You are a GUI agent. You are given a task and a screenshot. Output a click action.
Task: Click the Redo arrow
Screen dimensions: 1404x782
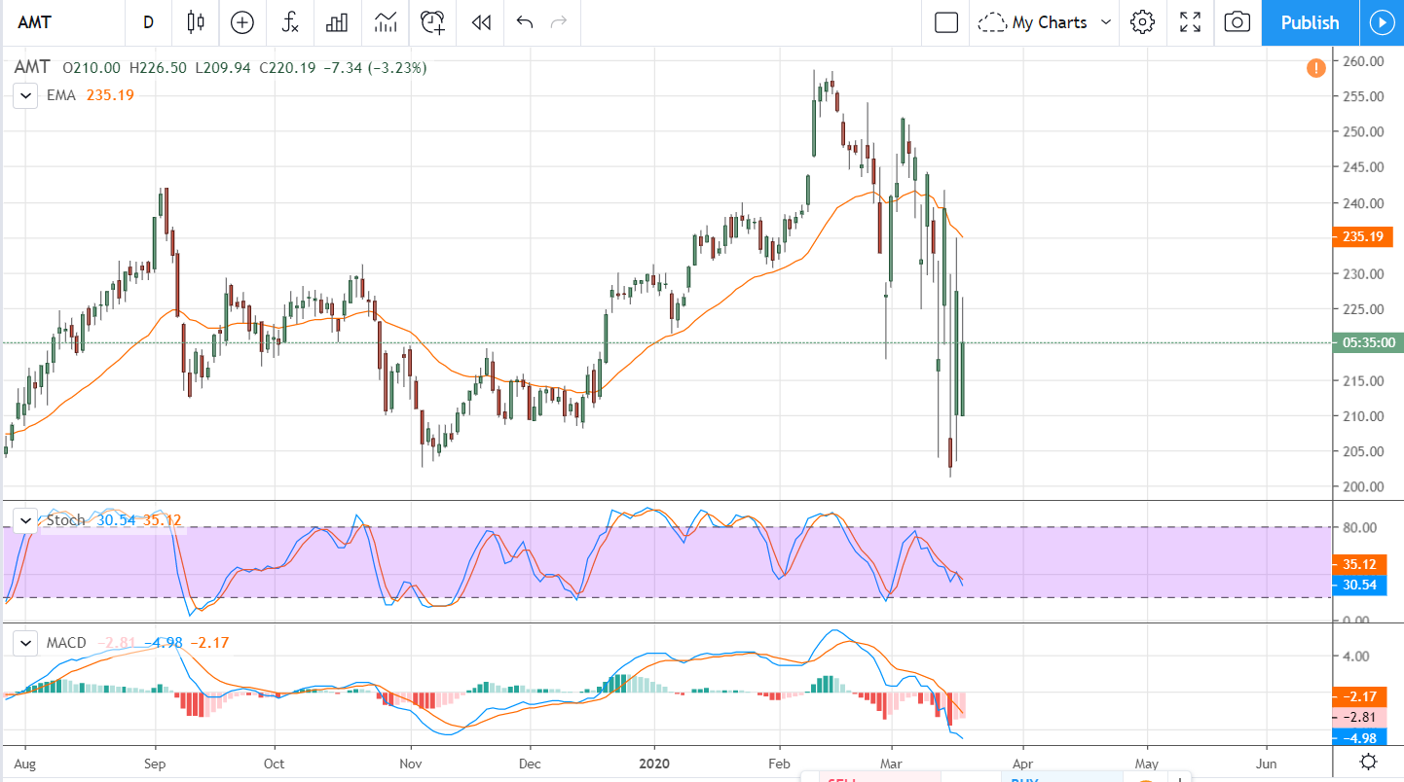[x=558, y=22]
